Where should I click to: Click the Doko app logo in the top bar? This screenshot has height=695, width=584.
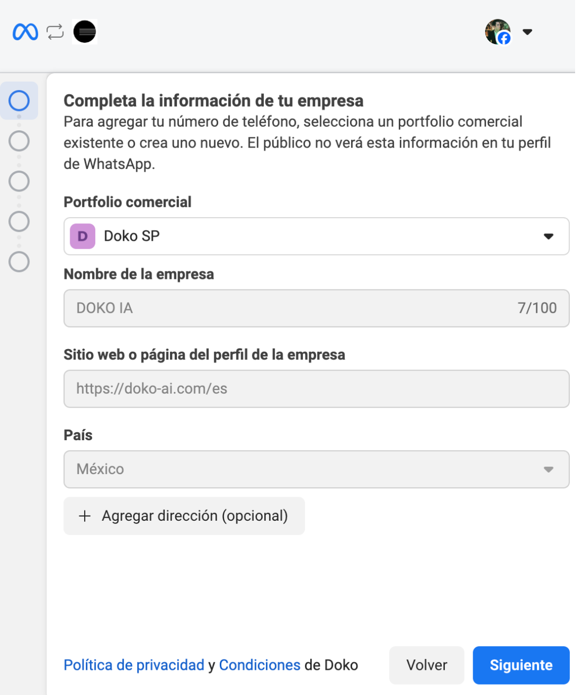click(85, 32)
